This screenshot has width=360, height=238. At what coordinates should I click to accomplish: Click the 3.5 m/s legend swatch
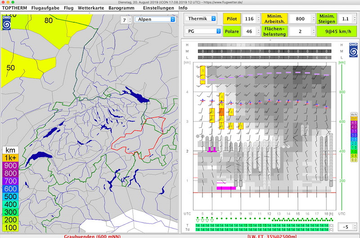354,131
